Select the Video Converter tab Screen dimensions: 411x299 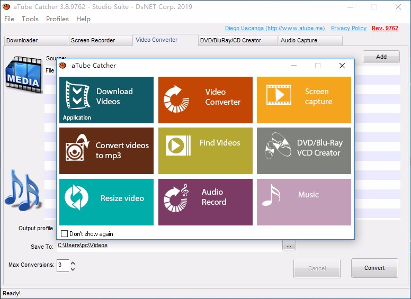165,40
